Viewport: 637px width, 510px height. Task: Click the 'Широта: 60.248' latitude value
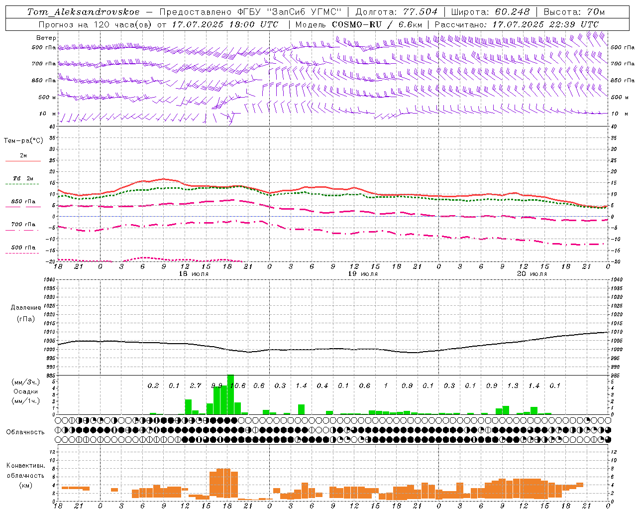tap(491, 12)
